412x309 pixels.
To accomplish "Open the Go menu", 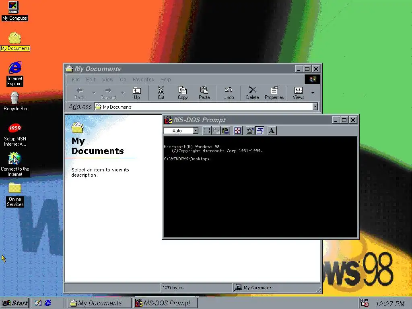I will [x=123, y=79].
